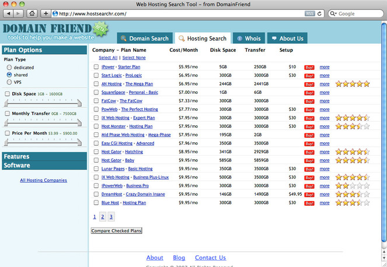The image size is (387, 267).
Task: Open the Crazy Domain Insane plan link
Action: pos(145,194)
